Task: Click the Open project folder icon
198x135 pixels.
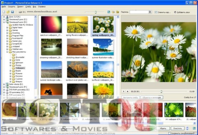Action: click(8, 12)
